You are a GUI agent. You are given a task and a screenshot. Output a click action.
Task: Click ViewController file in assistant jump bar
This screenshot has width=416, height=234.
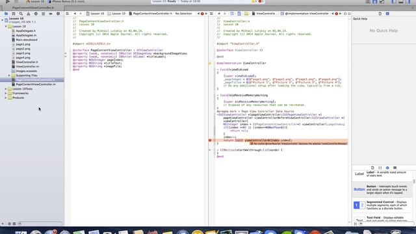point(264,14)
